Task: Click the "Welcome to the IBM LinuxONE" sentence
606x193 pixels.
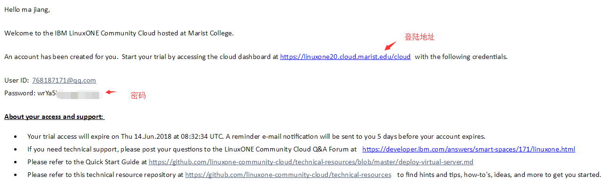Action: click(x=119, y=33)
